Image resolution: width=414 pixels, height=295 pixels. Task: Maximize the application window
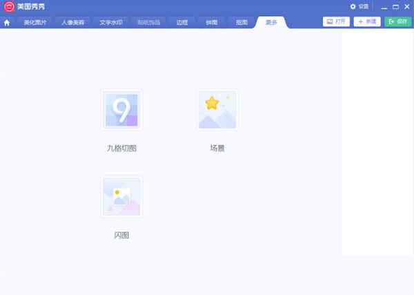[x=395, y=6]
